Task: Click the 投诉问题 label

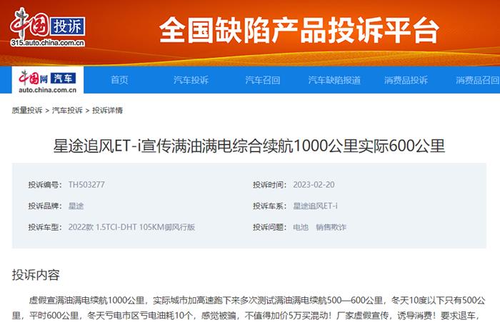Action: click(x=270, y=227)
